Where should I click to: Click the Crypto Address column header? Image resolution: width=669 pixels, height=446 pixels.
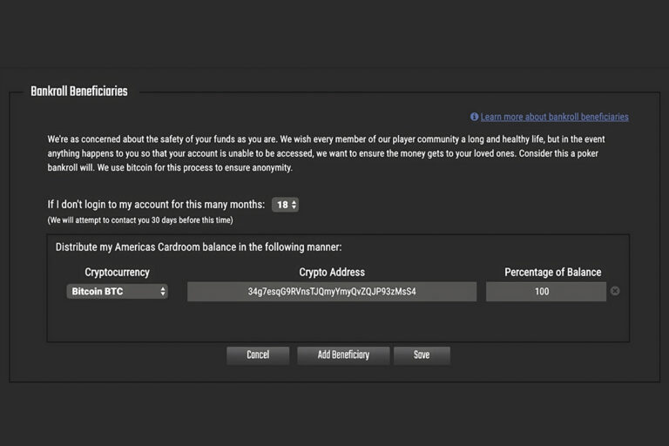[x=332, y=273]
